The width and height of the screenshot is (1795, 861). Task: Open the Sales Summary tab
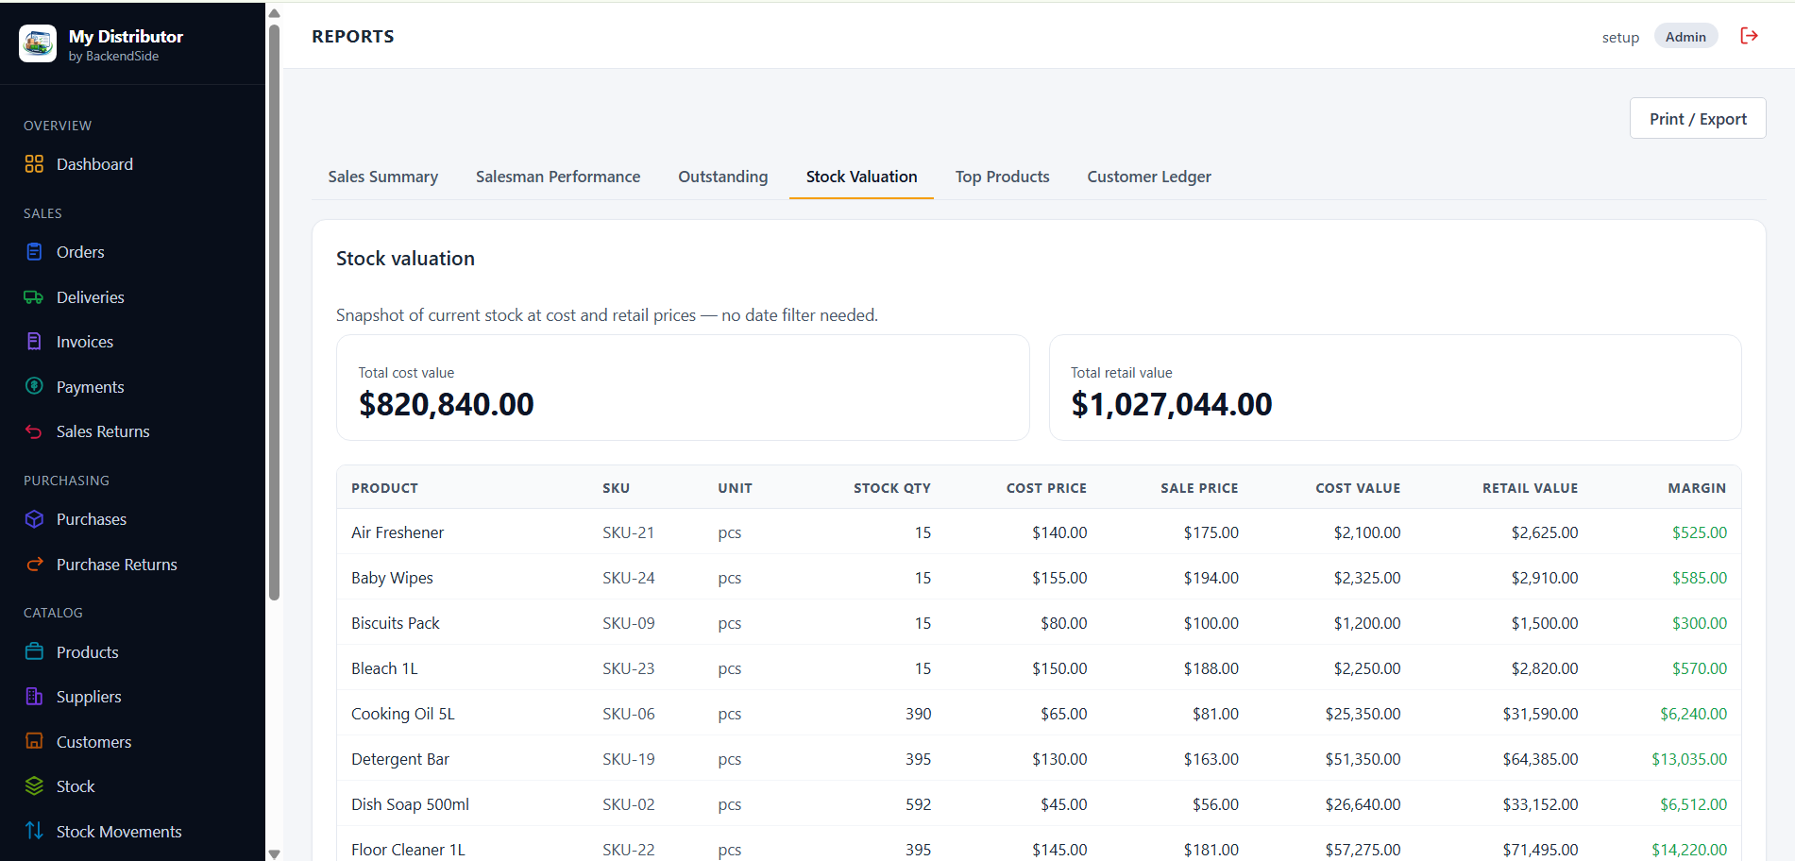pyautogui.click(x=383, y=177)
